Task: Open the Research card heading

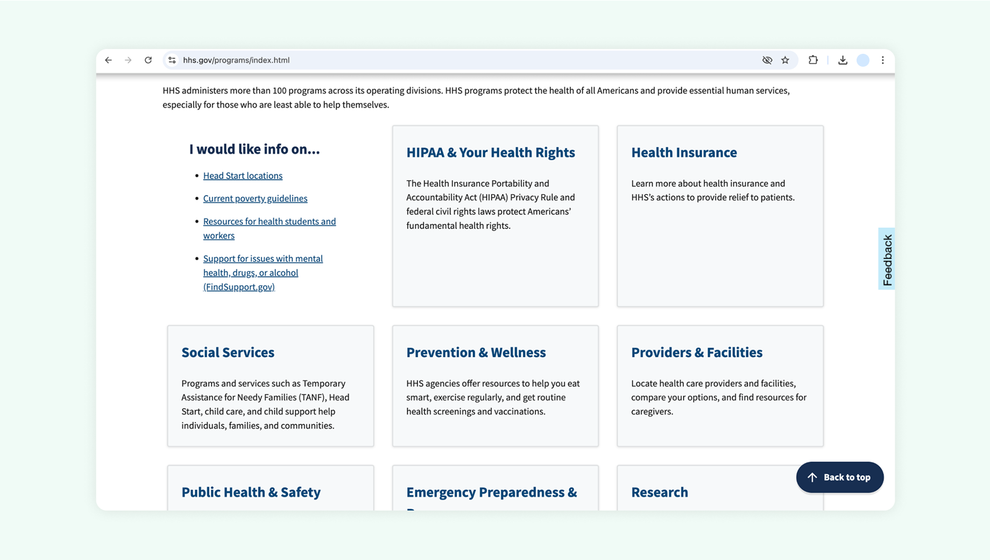Action: (660, 492)
